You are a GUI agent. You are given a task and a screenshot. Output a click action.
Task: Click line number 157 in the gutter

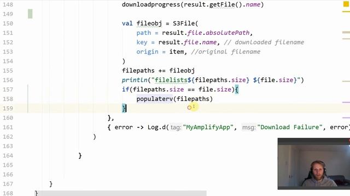(x=8, y=89)
